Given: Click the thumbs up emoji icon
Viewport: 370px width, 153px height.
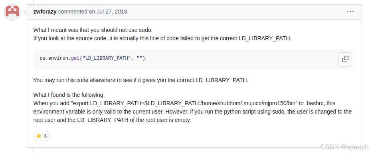Looking at the screenshot, I should [39, 136].
